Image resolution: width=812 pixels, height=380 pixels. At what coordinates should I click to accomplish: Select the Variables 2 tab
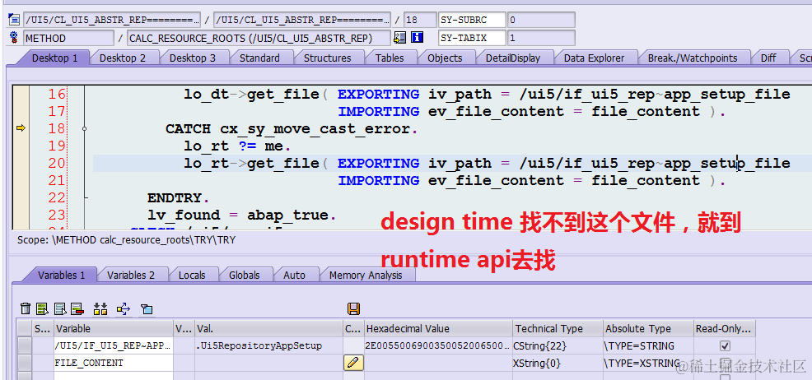pos(130,275)
